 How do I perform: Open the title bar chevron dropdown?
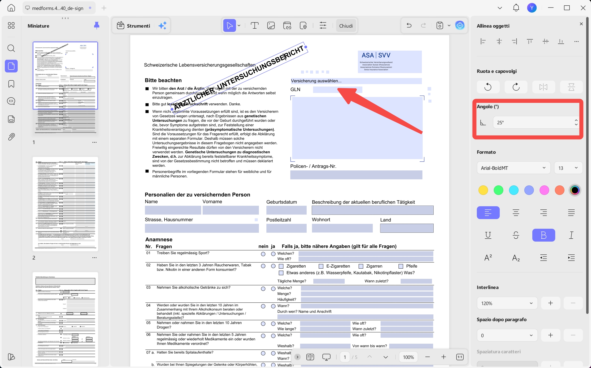point(500,8)
